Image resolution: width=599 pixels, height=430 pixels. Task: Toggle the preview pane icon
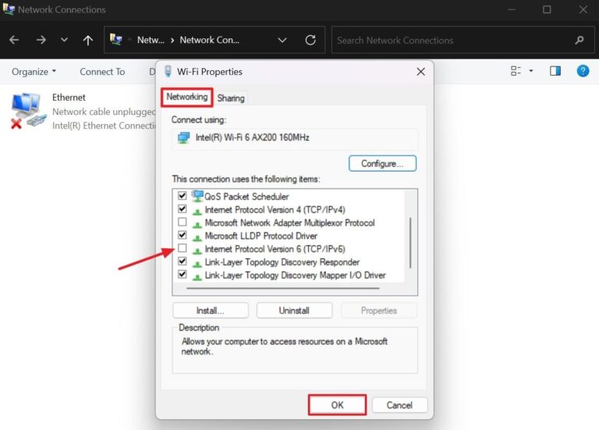click(x=555, y=71)
